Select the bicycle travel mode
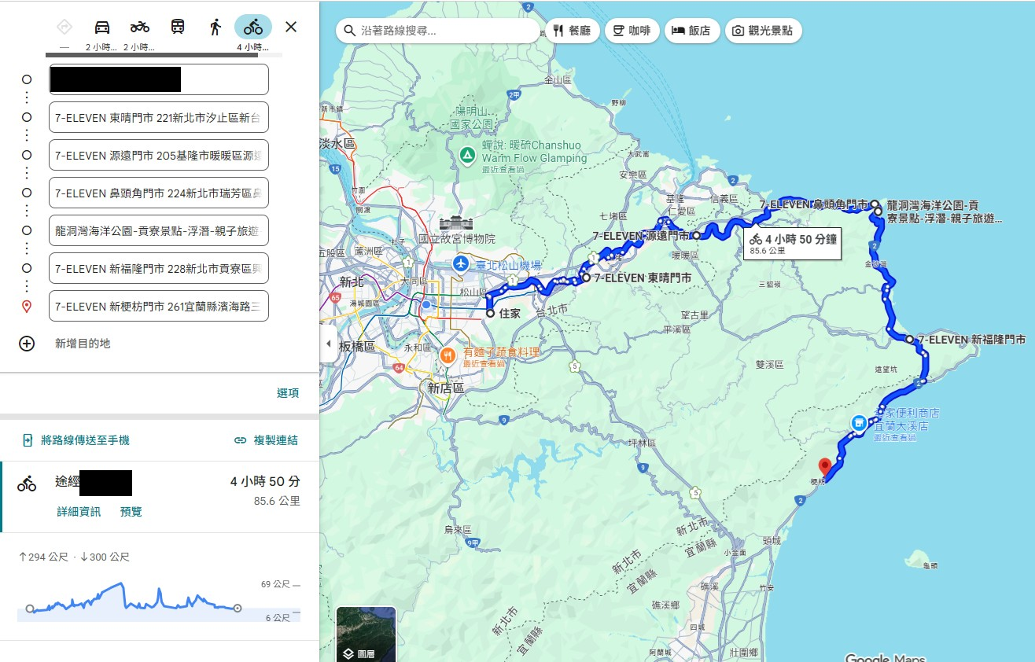Image resolution: width=1035 pixels, height=662 pixels. pos(253,28)
